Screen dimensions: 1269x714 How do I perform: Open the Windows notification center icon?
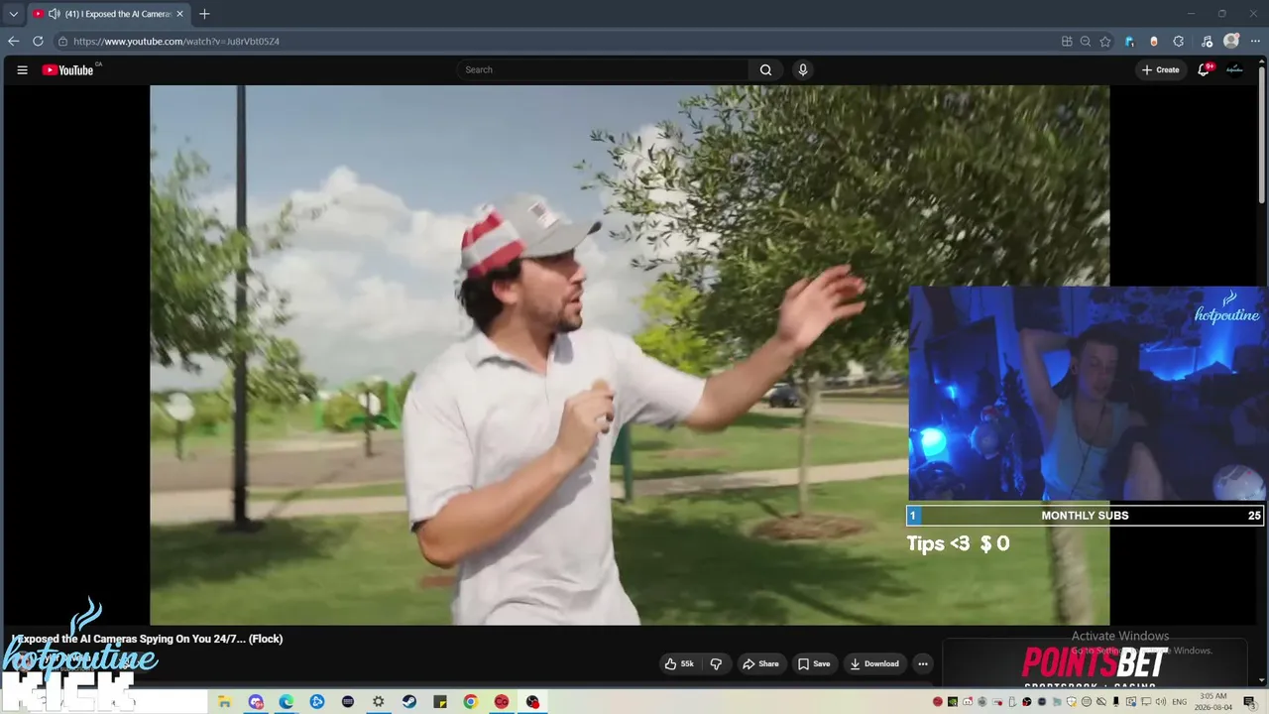tap(1249, 702)
